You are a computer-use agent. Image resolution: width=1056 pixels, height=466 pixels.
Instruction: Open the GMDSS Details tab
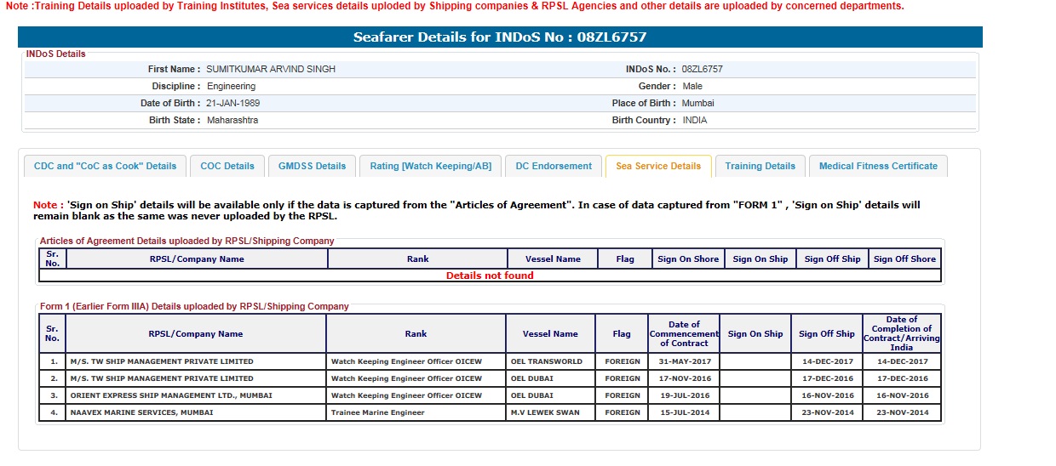pos(312,166)
